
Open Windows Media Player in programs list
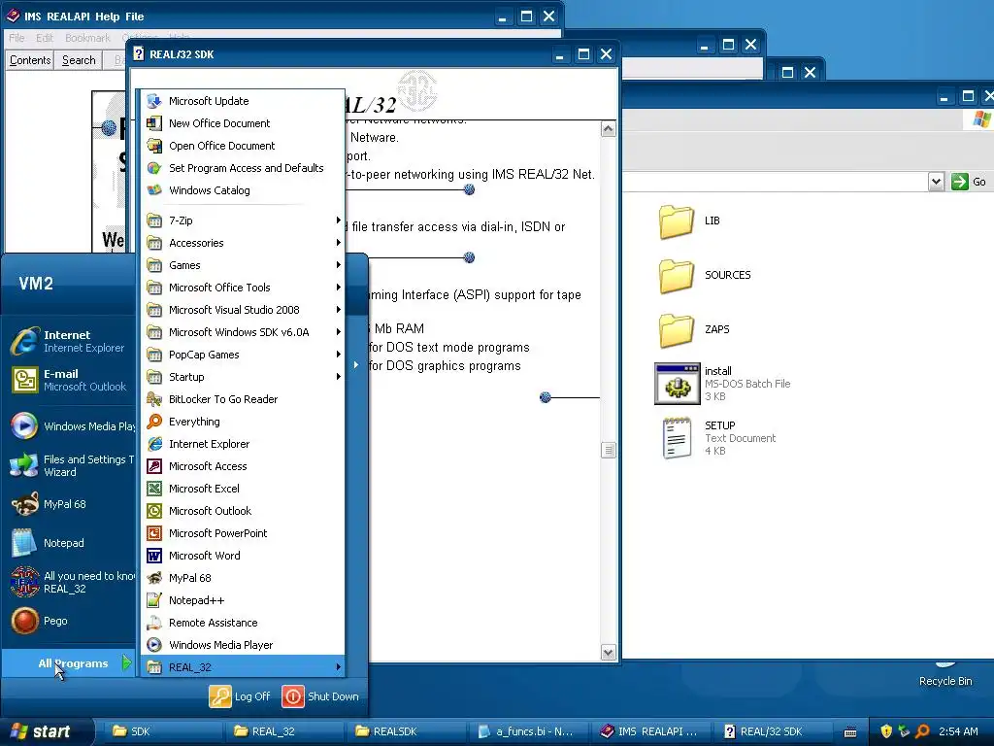(x=242, y=645)
